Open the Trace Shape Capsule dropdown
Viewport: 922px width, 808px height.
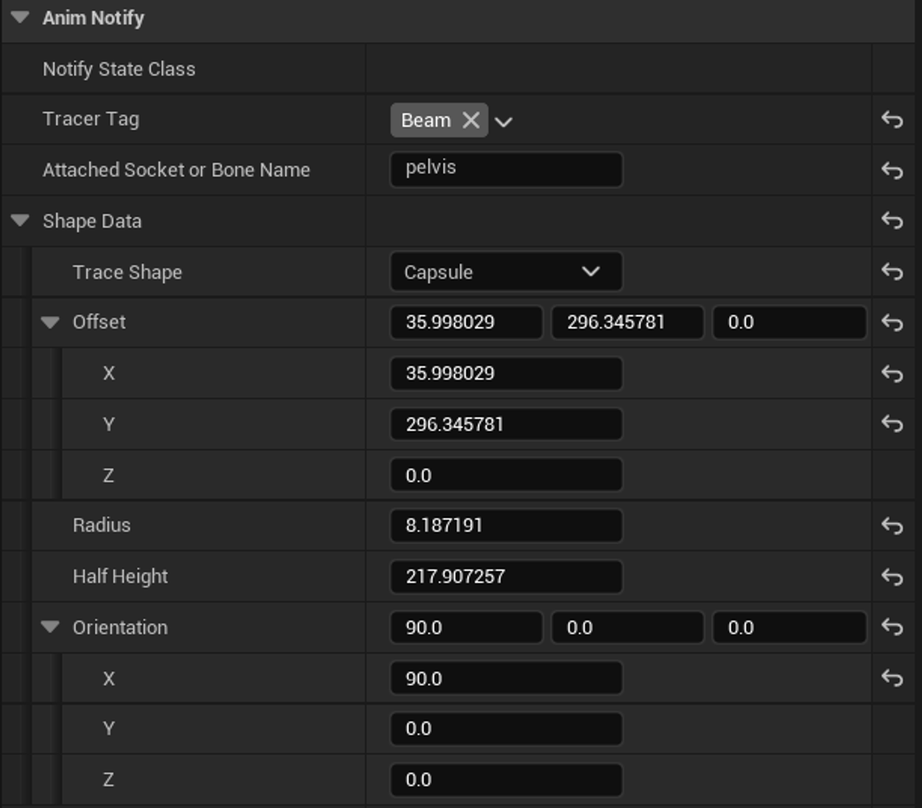pyautogui.click(x=506, y=272)
